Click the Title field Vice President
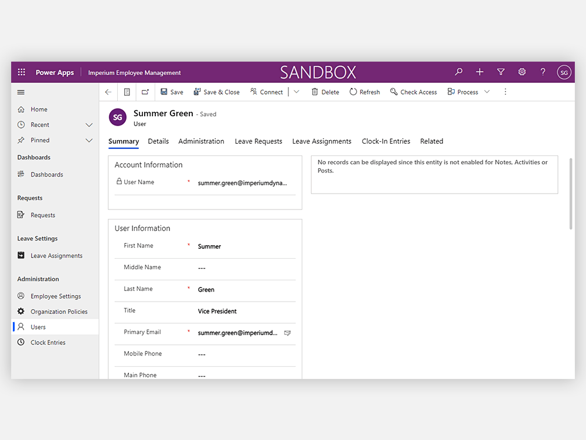The width and height of the screenshot is (586, 440). tap(246, 312)
